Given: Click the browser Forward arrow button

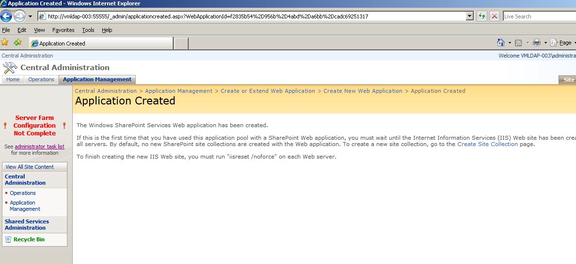Looking at the screenshot, I should [x=19, y=16].
